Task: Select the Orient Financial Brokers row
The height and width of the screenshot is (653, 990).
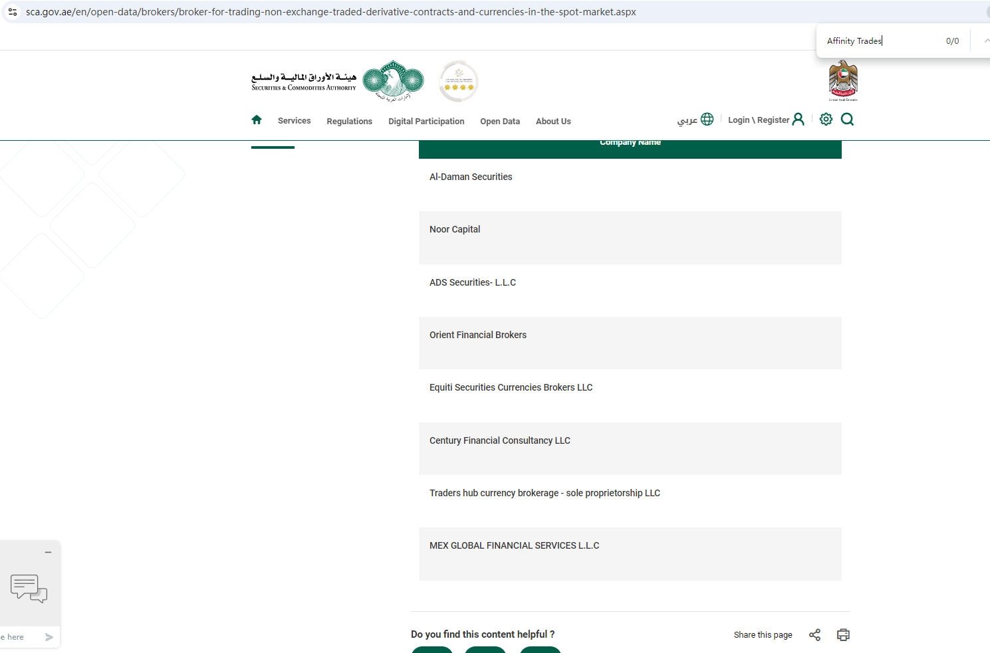Action: tap(630, 343)
